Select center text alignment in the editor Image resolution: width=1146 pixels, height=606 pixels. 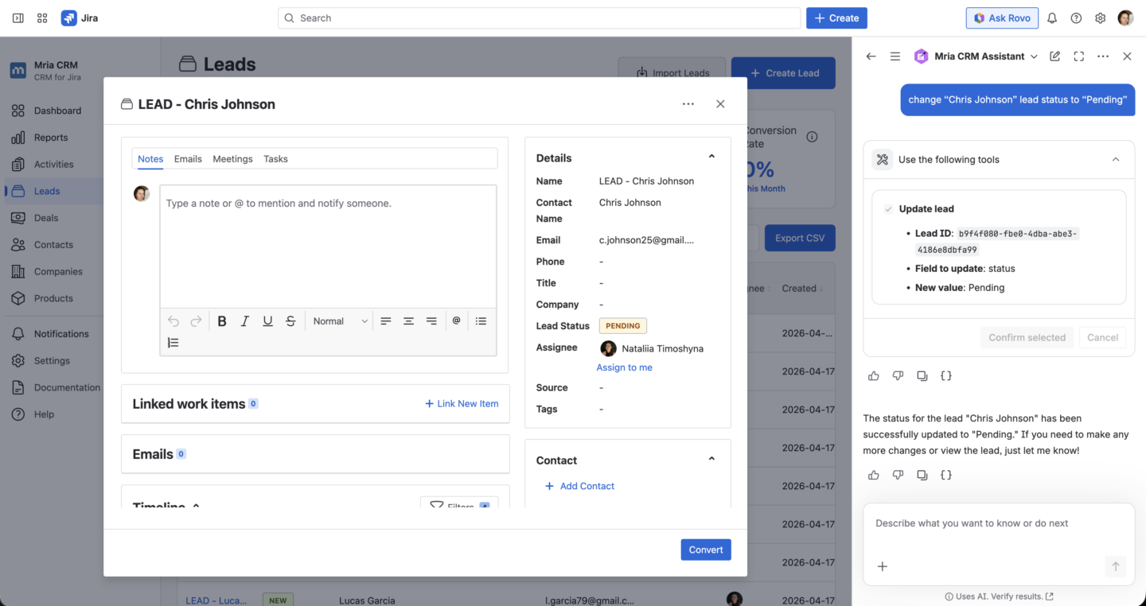[408, 320]
